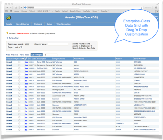Click the globe icon in address bar

(x=25, y=8)
